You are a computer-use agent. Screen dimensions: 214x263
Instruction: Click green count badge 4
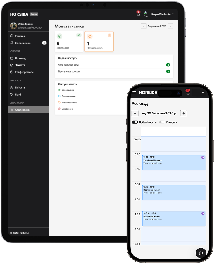168,65
